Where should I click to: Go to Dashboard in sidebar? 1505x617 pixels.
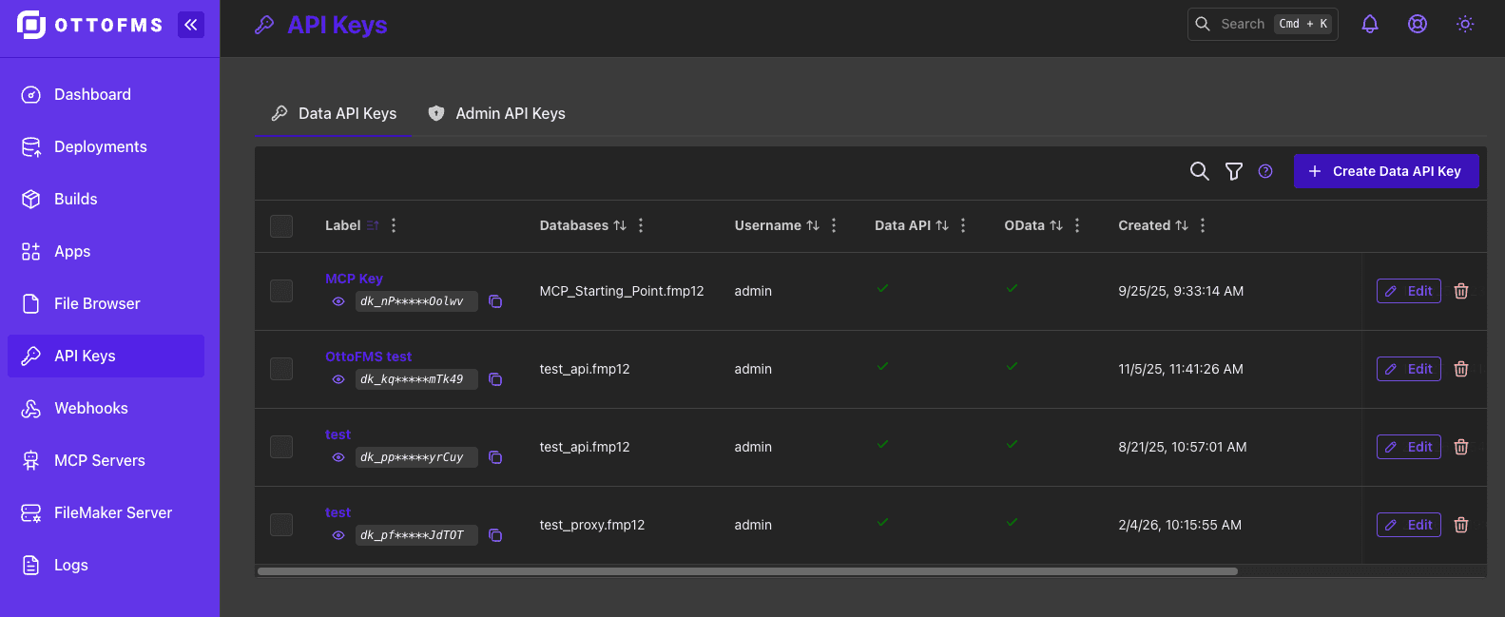click(x=106, y=94)
